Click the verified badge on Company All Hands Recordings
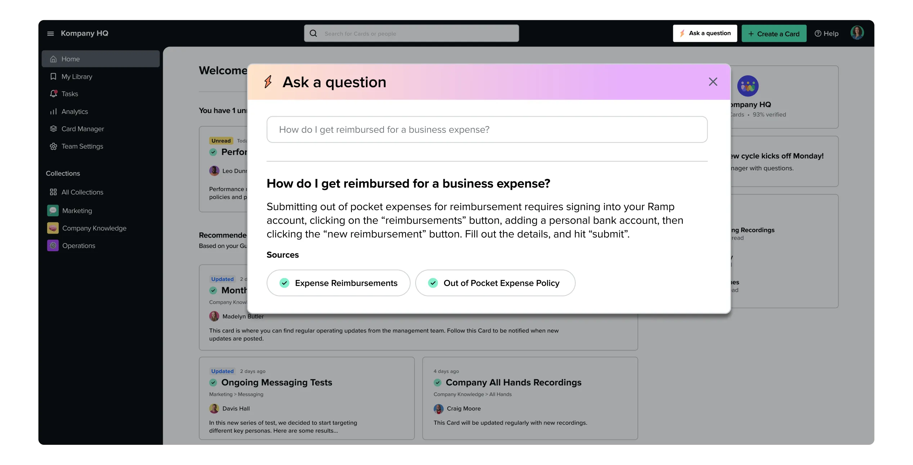Image resolution: width=913 pixels, height=465 pixels. pyautogui.click(x=437, y=383)
